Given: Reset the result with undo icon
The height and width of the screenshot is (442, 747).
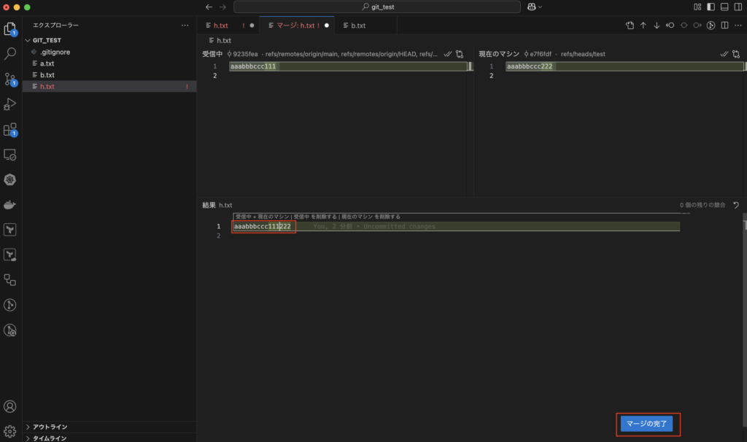Looking at the screenshot, I should 736,205.
